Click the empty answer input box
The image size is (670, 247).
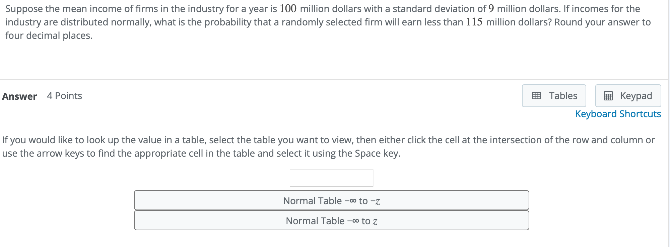click(331, 178)
